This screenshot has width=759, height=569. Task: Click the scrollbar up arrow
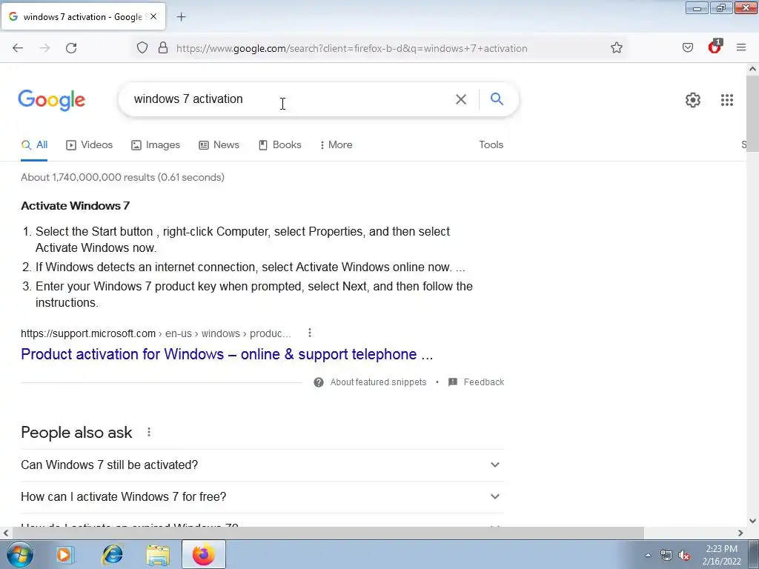pos(752,69)
